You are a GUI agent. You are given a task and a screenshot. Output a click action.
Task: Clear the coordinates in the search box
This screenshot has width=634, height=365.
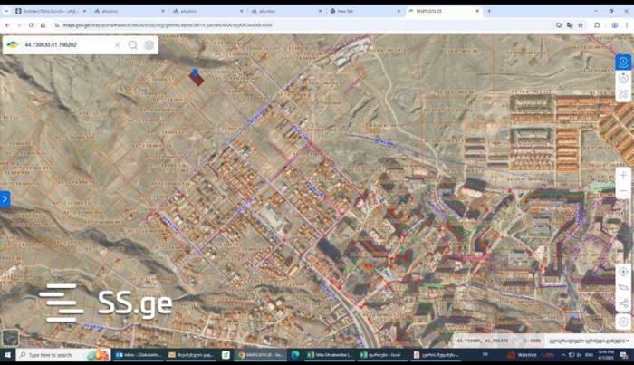point(117,44)
